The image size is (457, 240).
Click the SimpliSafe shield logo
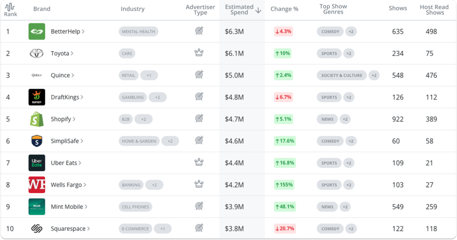coord(37,141)
